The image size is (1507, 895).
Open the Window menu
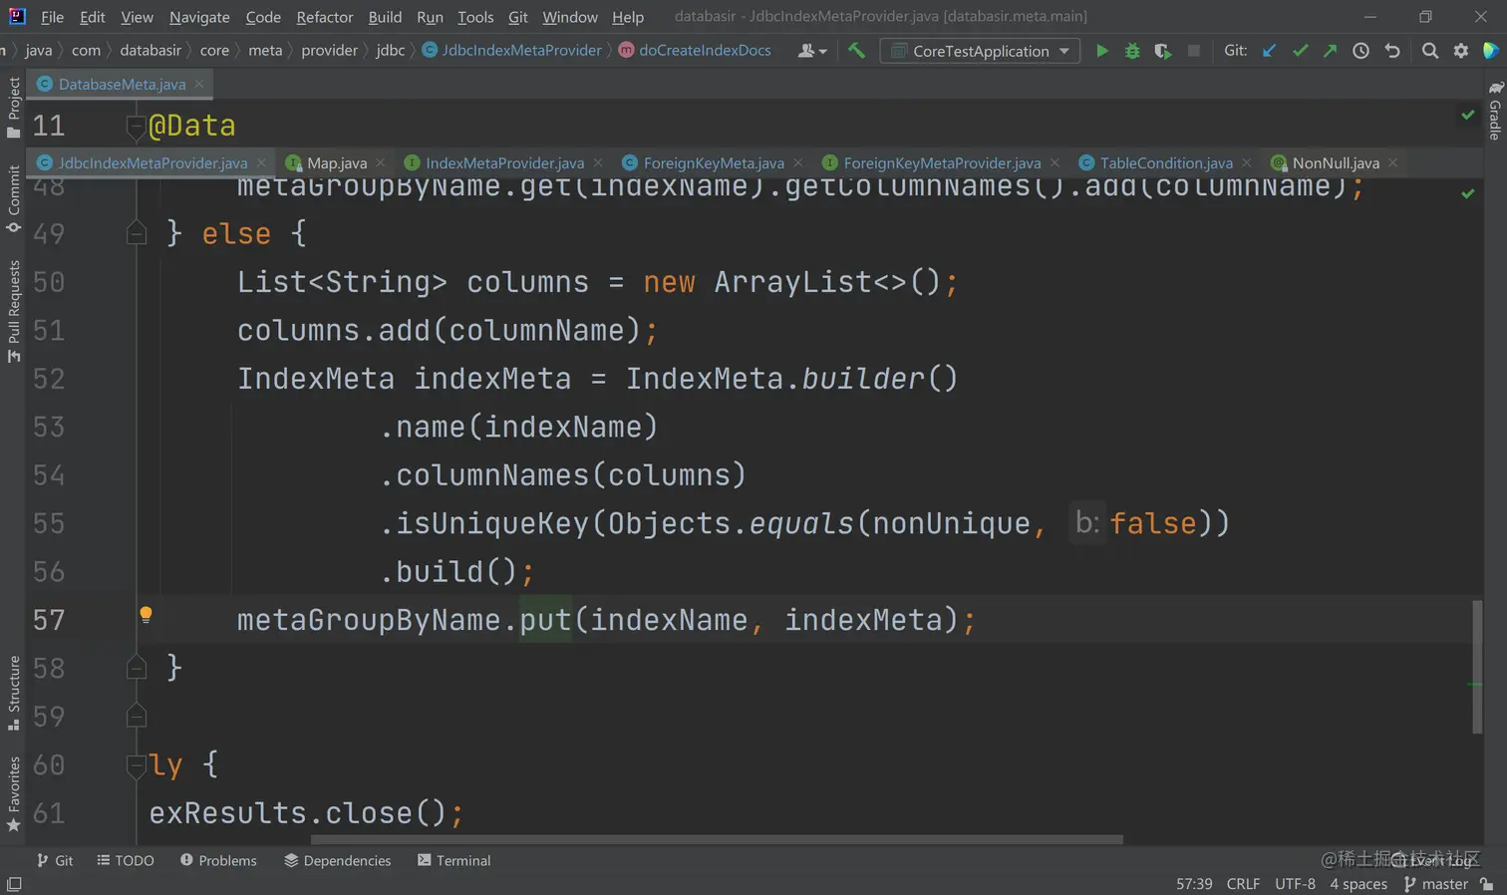[x=570, y=17]
